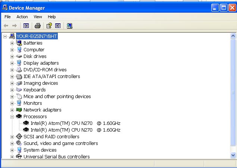Click the Monitors category icon
Viewport: 237px width, 168px height.
coord(19,103)
